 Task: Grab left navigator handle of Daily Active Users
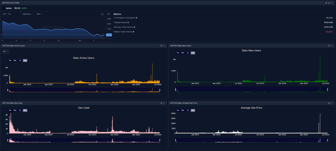(x=8, y=90)
